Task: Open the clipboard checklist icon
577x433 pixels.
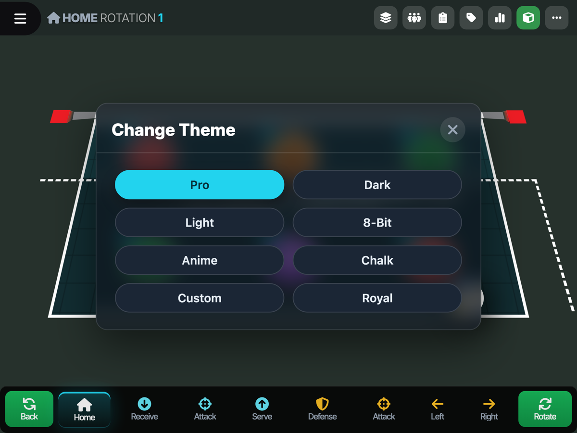Action: 443,18
